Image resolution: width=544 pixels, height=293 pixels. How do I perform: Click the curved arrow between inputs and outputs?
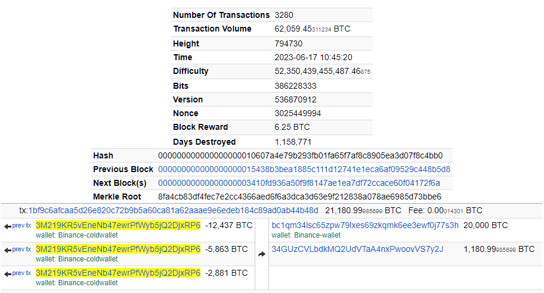[261, 254]
